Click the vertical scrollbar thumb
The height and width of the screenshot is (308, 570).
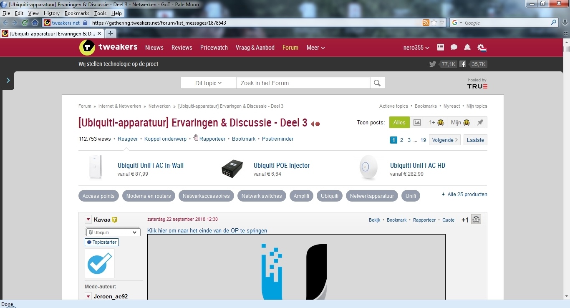click(x=566, y=49)
